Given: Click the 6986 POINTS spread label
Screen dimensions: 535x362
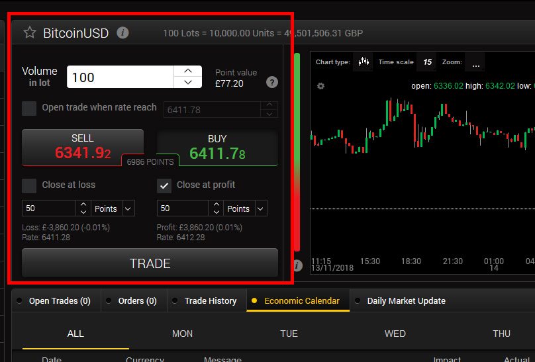Looking at the screenshot, I should [x=150, y=161].
